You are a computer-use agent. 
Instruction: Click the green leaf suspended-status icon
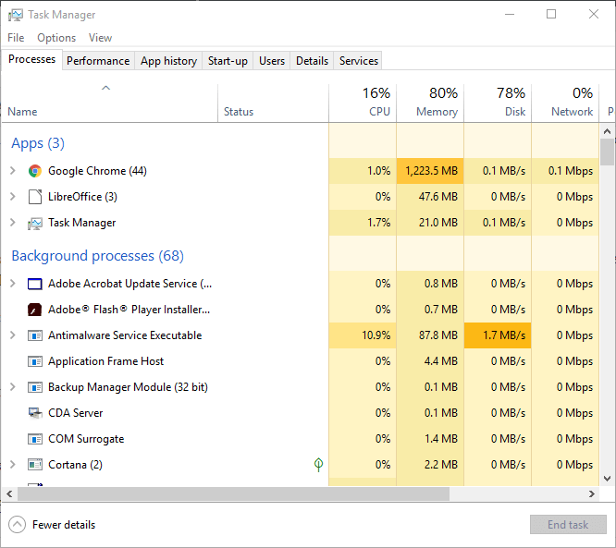tap(318, 465)
